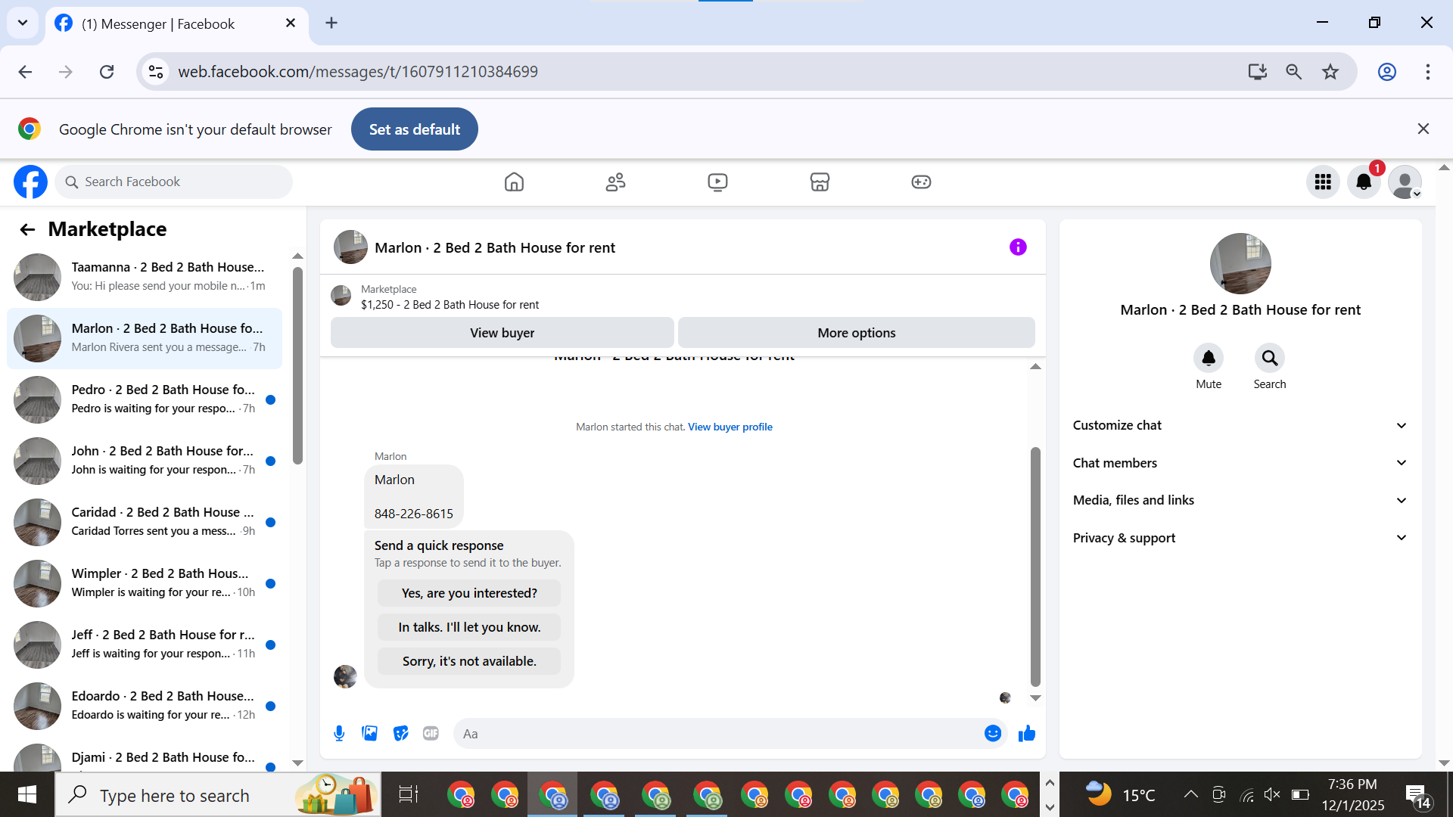Open the account profile menu
The height and width of the screenshot is (817, 1453).
[x=1405, y=182]
